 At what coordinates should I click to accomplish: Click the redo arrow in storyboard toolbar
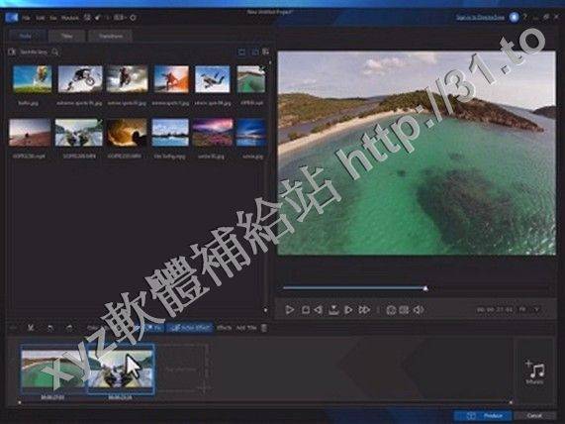pyautogui.click(x=69, y=328)
